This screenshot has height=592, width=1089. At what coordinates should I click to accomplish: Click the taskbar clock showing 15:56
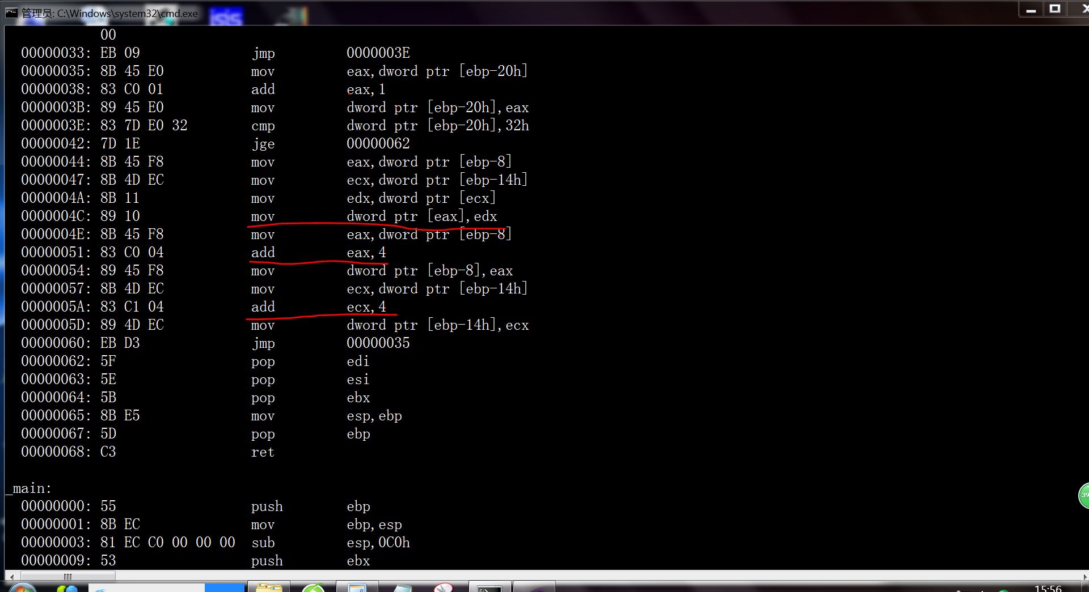(x=1048, y=588)
